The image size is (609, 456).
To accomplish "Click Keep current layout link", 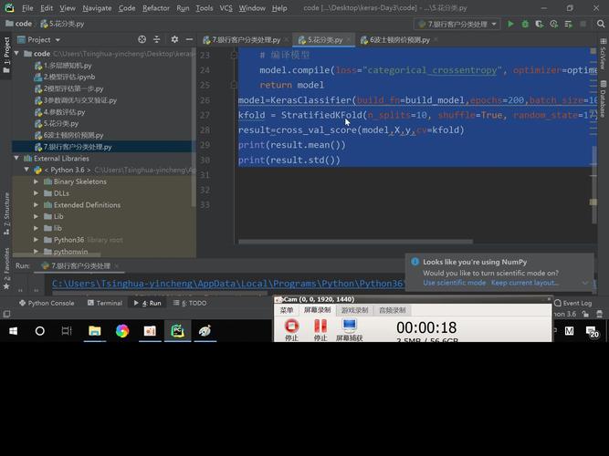I will (524, 283).
